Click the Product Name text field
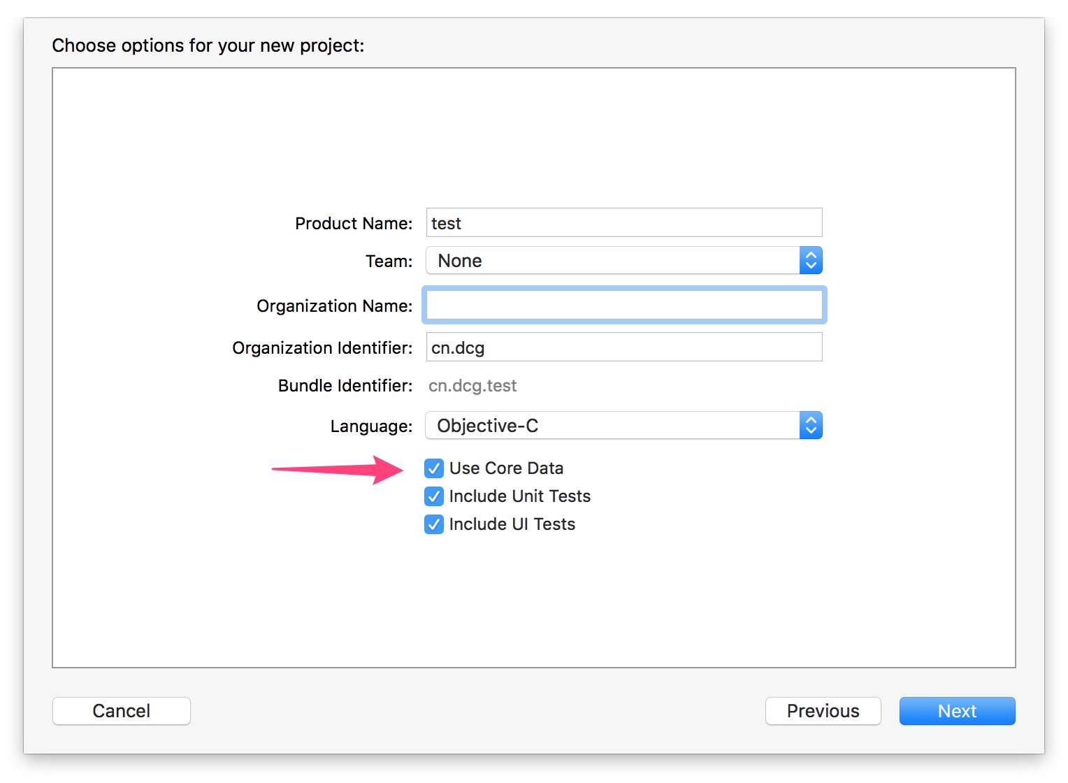1068x783 pixels. click(x=624, y=222)
